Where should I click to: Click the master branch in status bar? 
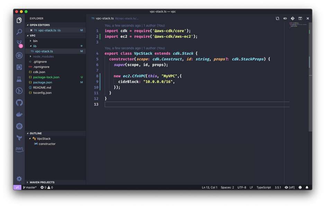30,187
